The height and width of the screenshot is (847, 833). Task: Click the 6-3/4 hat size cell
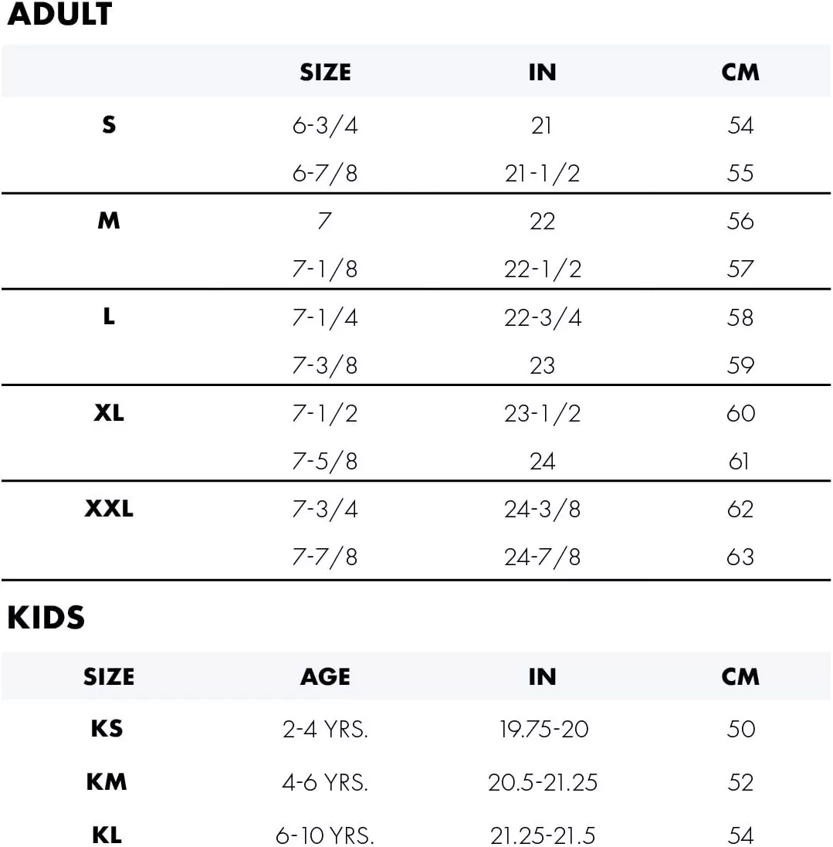pyautogui.click(x=325, y=125)
